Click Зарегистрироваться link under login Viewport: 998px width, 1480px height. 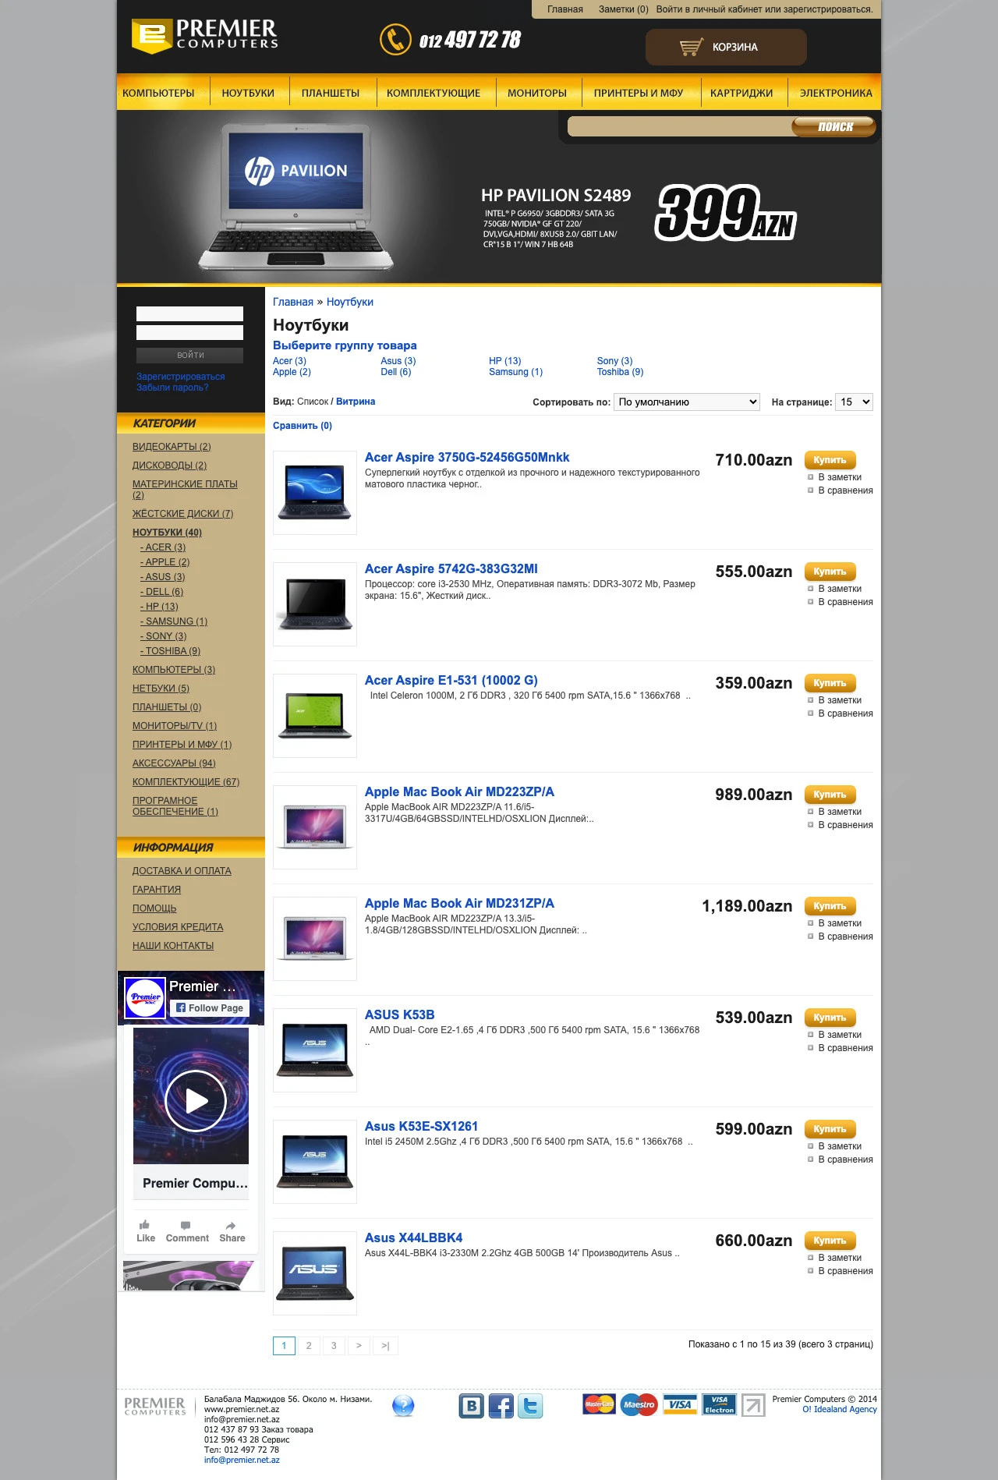180,377
